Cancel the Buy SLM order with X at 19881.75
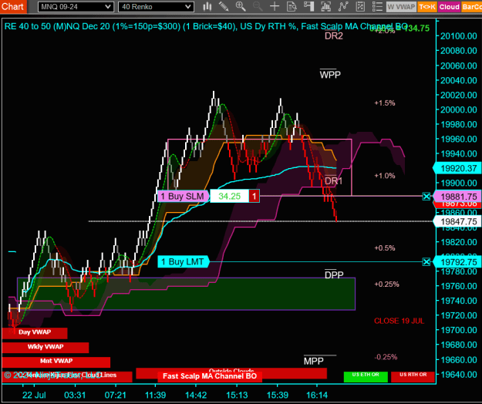Image resolution: width=482 pixels, height=404 pixels. click(426, 197)
